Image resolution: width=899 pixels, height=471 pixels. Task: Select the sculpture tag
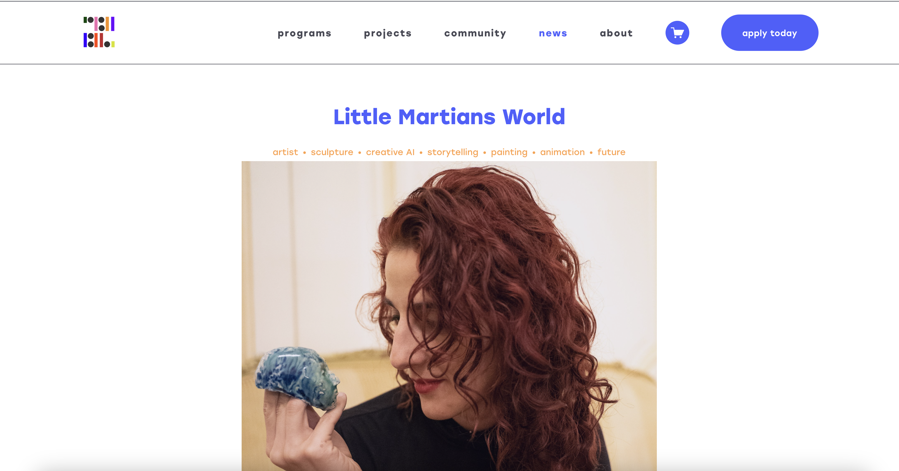tap(332, 152)
